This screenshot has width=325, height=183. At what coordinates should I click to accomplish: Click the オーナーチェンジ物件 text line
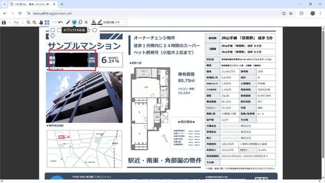coord(155,38)
